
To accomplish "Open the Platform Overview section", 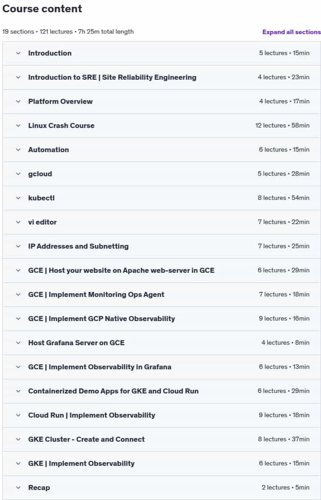I will click(162, 102).
